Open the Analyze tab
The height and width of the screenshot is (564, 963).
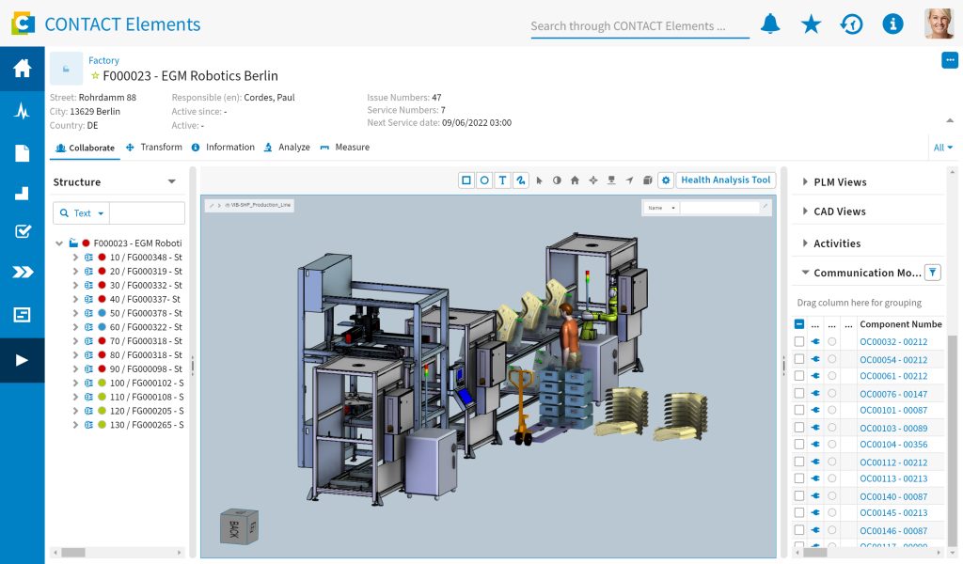pos(288,148)
